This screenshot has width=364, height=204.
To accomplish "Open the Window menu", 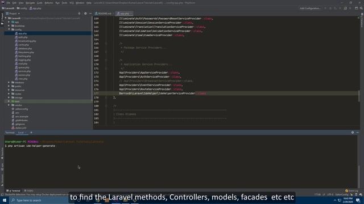I will point(80,3).
